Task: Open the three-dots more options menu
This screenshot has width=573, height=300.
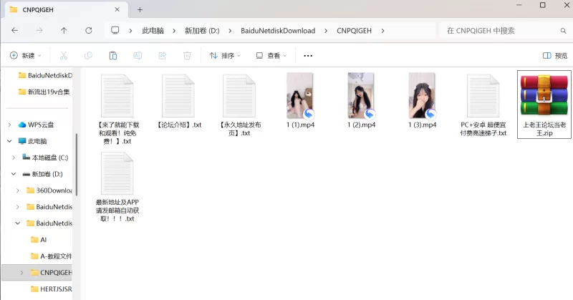Action: [308, 56]
